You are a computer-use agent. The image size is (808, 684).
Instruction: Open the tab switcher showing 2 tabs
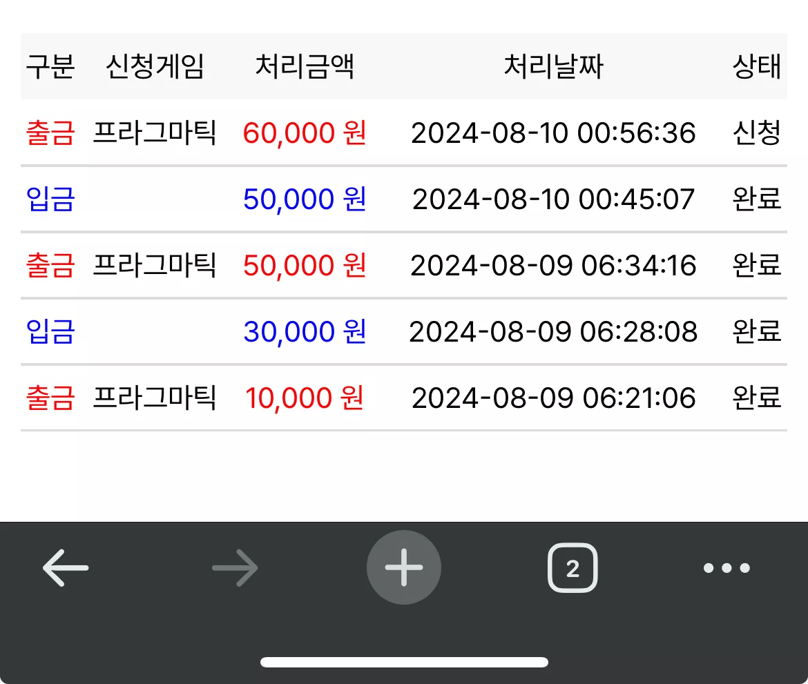point(573,567)
